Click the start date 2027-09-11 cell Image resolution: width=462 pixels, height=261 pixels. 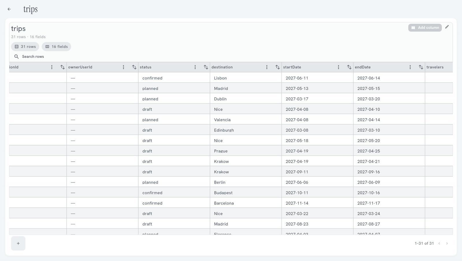click(x=317, y=171)
